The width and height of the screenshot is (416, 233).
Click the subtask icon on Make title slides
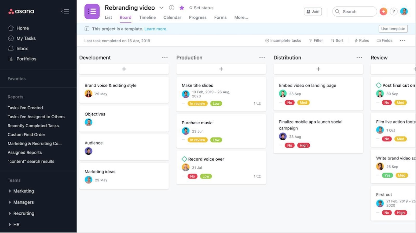pos(257,104)
